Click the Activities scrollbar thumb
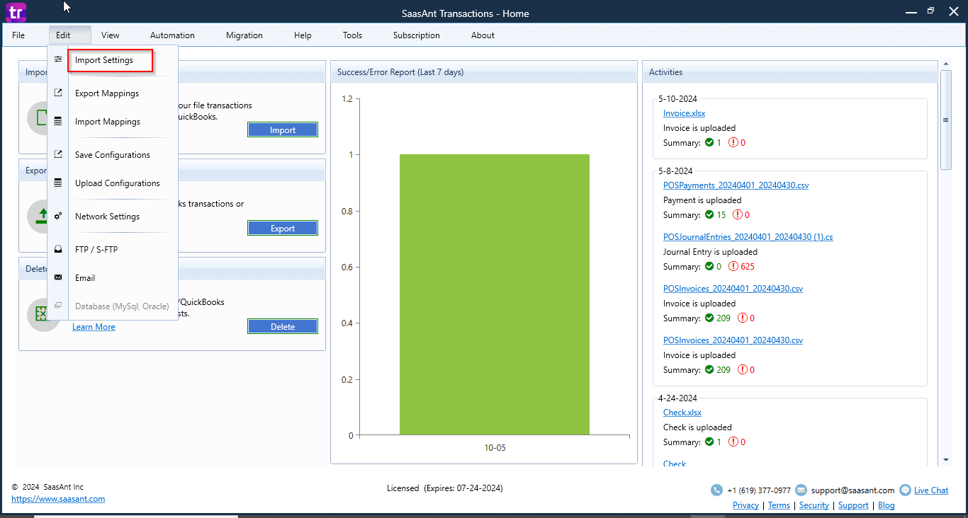This screenshot has height=518, width=968. pos(945,120)
